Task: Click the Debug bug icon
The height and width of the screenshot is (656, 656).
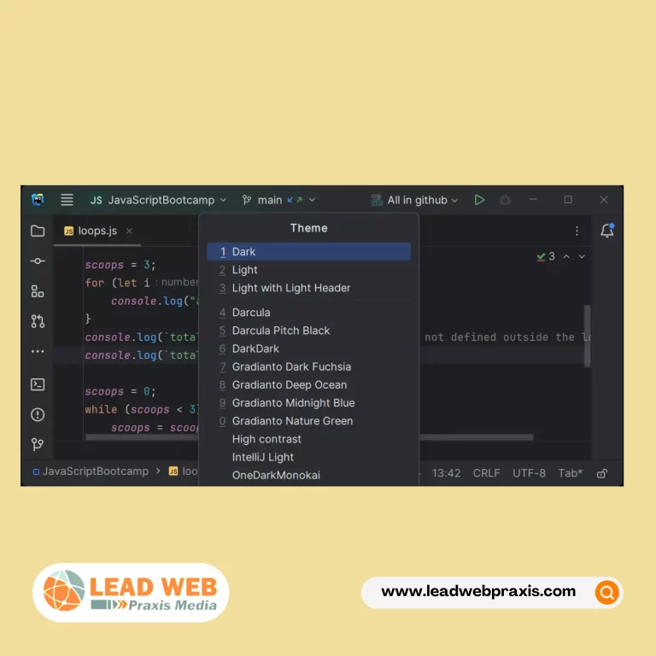Action: click(505, 200)
